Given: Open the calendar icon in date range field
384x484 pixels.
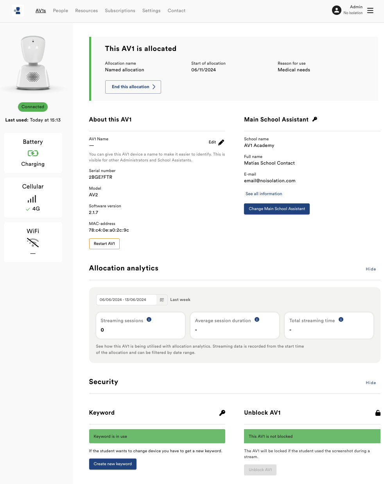Looking at the screenshot, I should click(162, 300).
